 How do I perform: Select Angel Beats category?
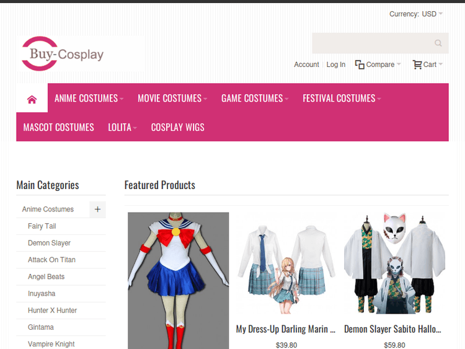[x=46, y=276]
